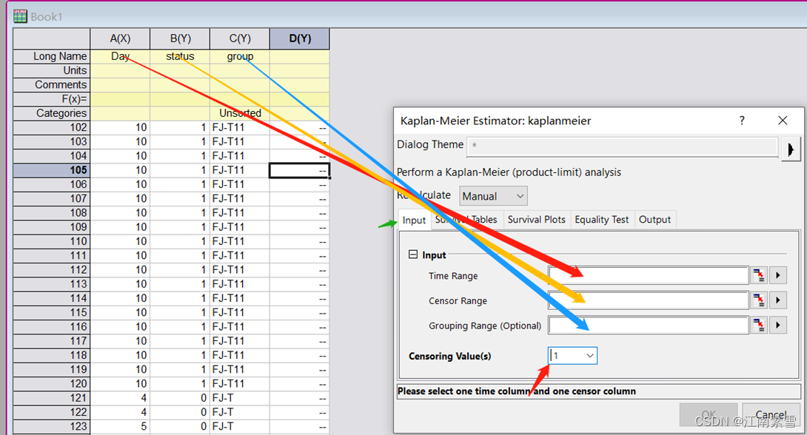Collapse the Input section expander
The image size is (807, 435).
413,254
